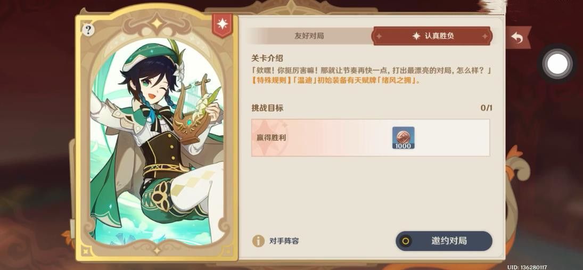The image size is (583, 270).
Task: Switch to the 友好对局 tab
Action: 309,36
